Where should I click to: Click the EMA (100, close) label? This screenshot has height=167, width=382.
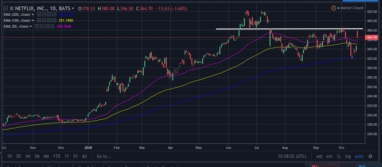coord(17,20)
